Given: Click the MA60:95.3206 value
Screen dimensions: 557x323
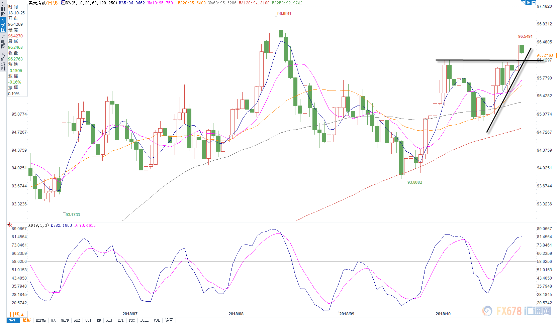Looking at the screenshot, I should [222, 3].
